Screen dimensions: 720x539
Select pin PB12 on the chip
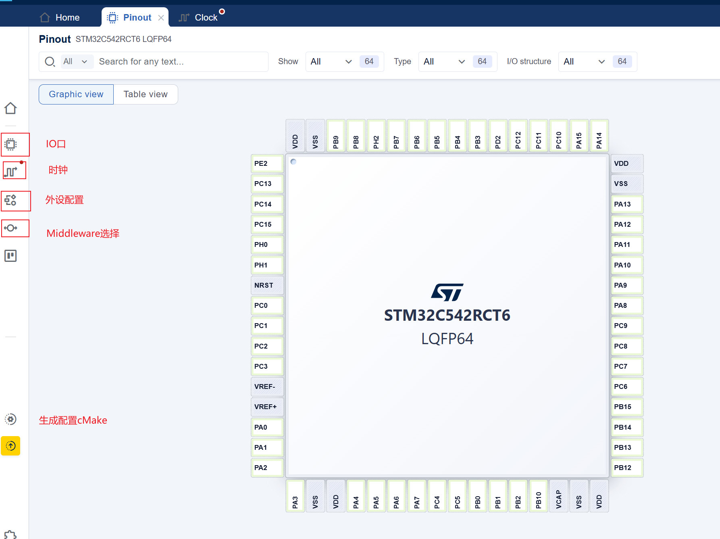pyautogui.click(x=627, y=468)
